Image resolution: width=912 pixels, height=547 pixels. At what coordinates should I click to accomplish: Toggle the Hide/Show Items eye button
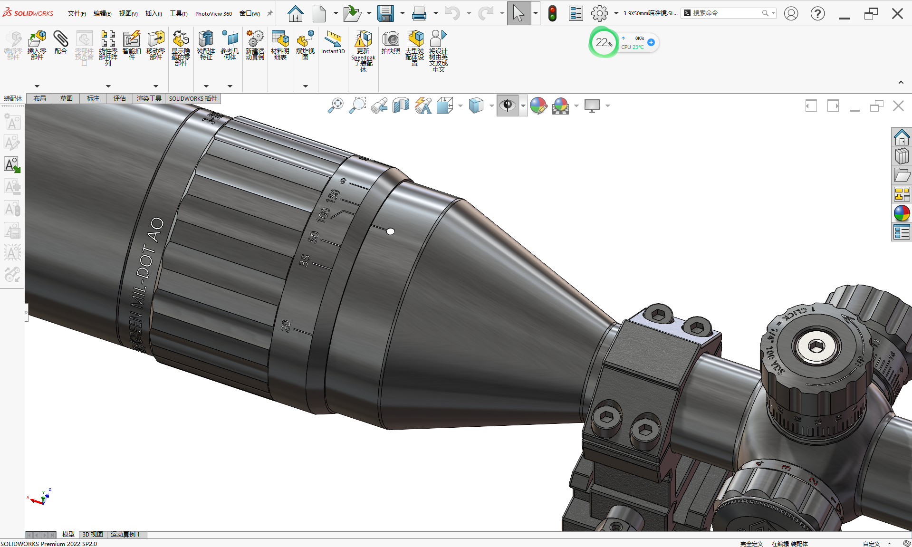tap(508, 106)
